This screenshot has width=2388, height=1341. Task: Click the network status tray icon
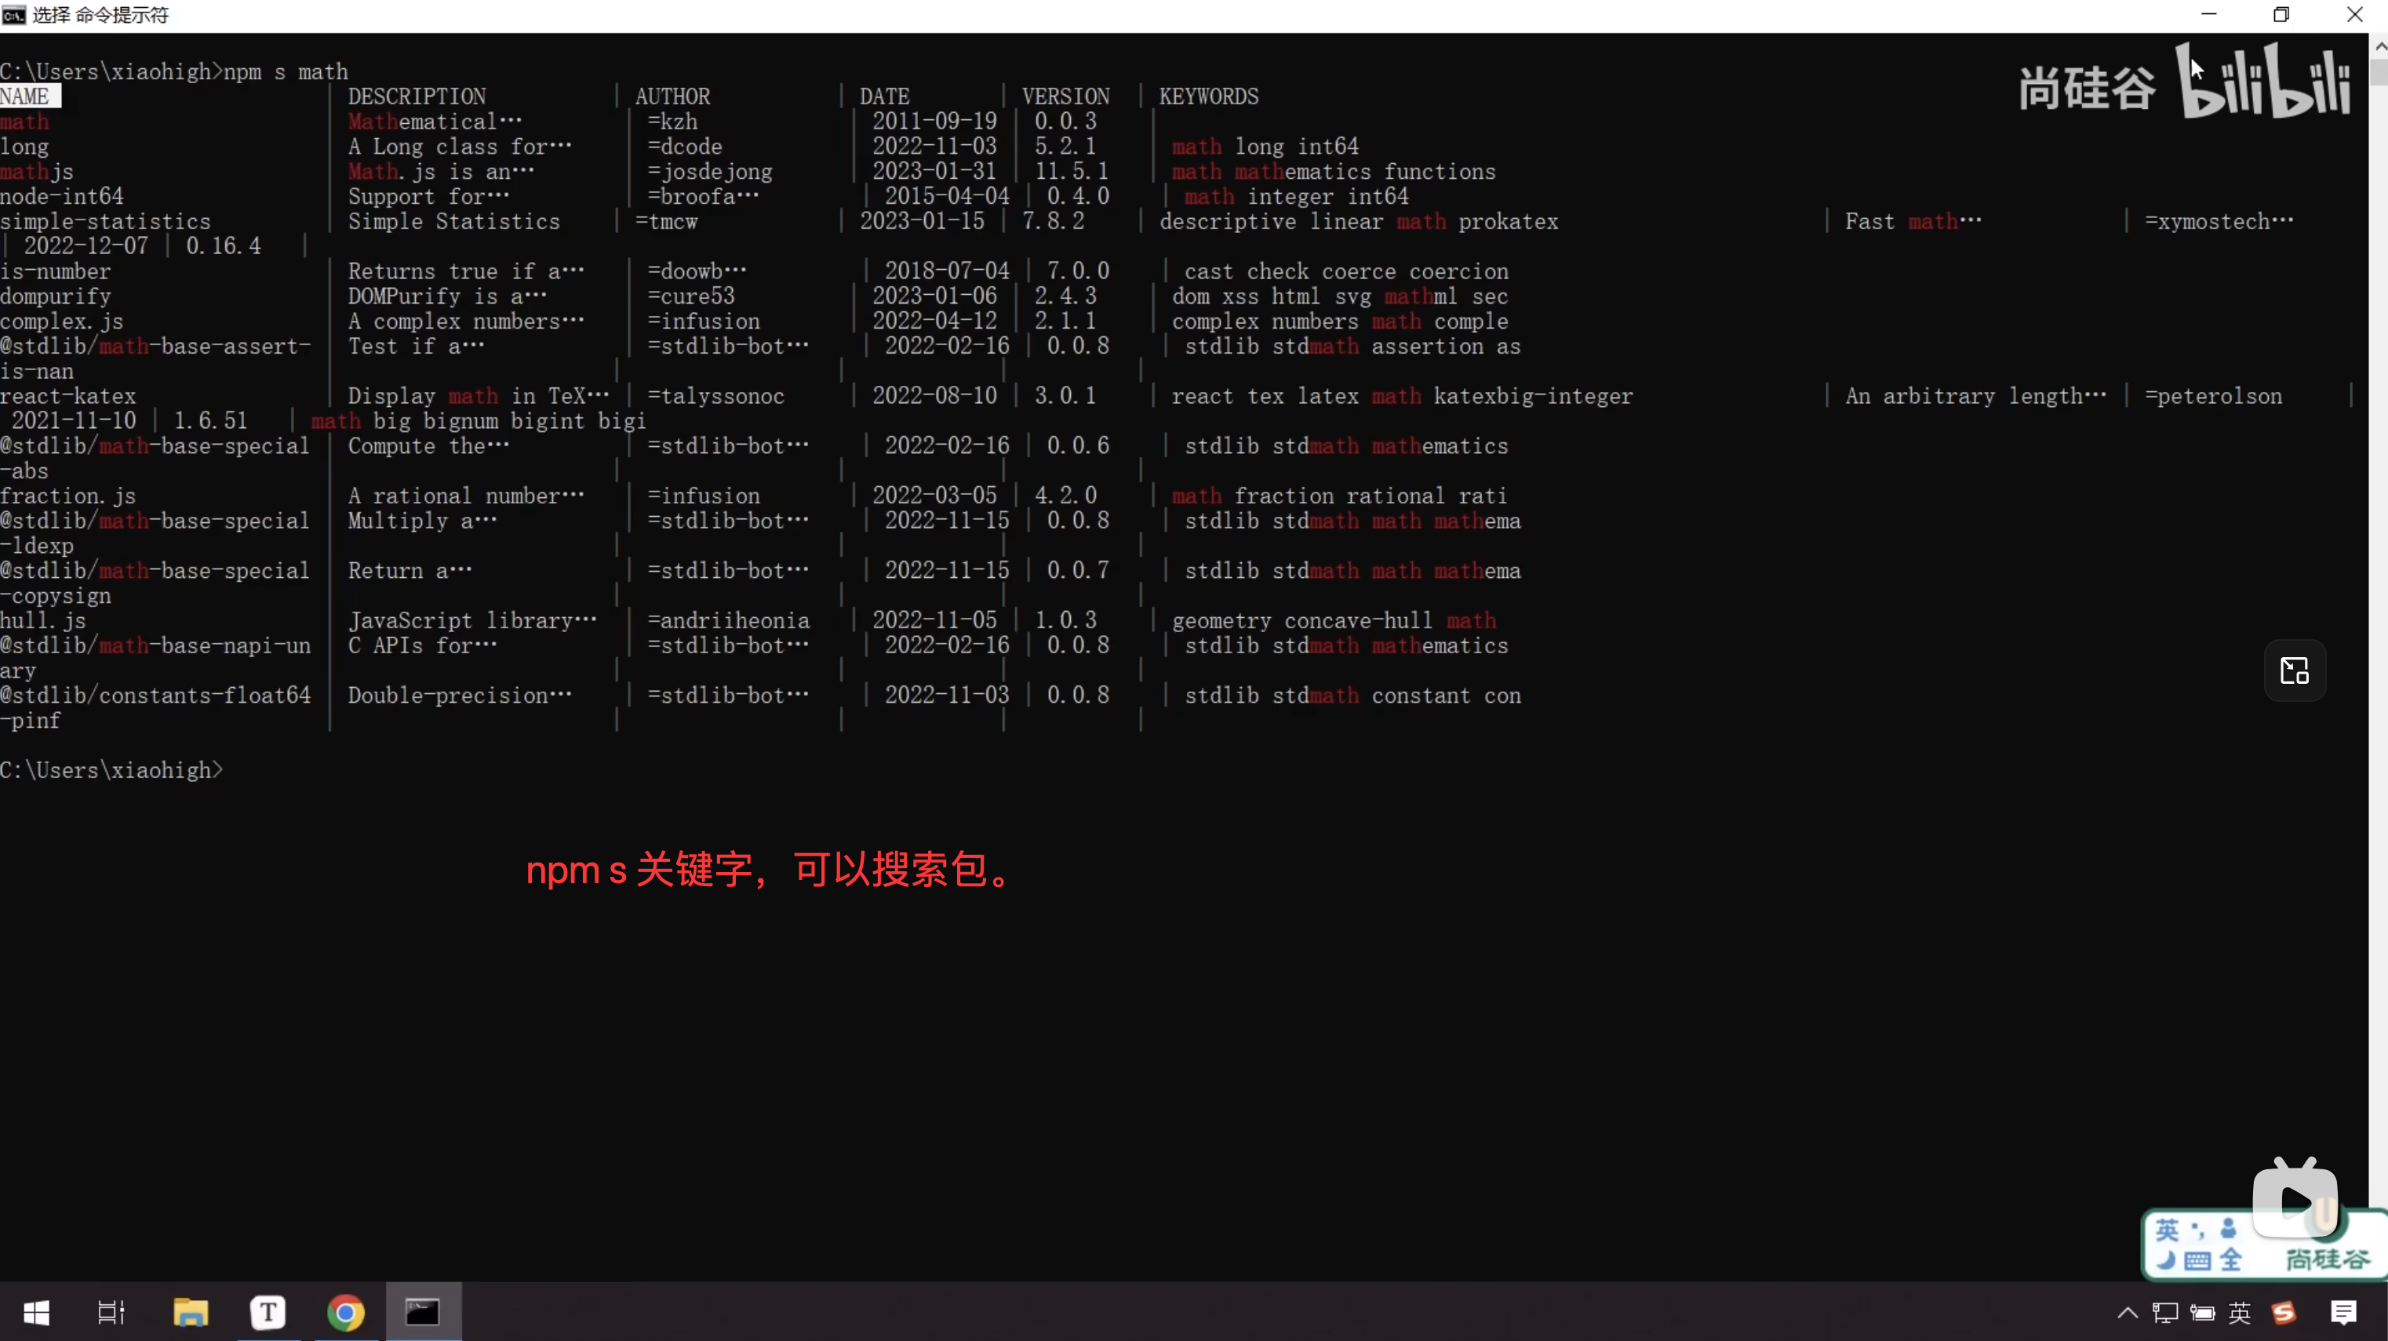tap(2165, 1312)
